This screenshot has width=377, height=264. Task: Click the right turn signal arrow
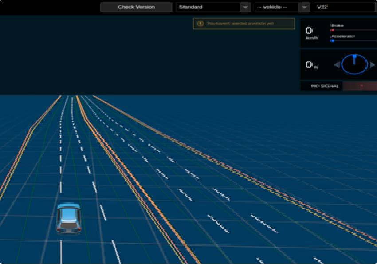point(372,65)
